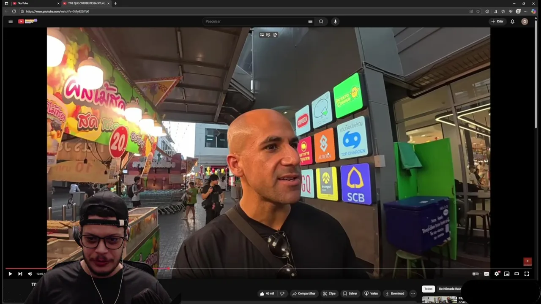
Task: Start voice search with the microphone
Action: pos(335,21)
